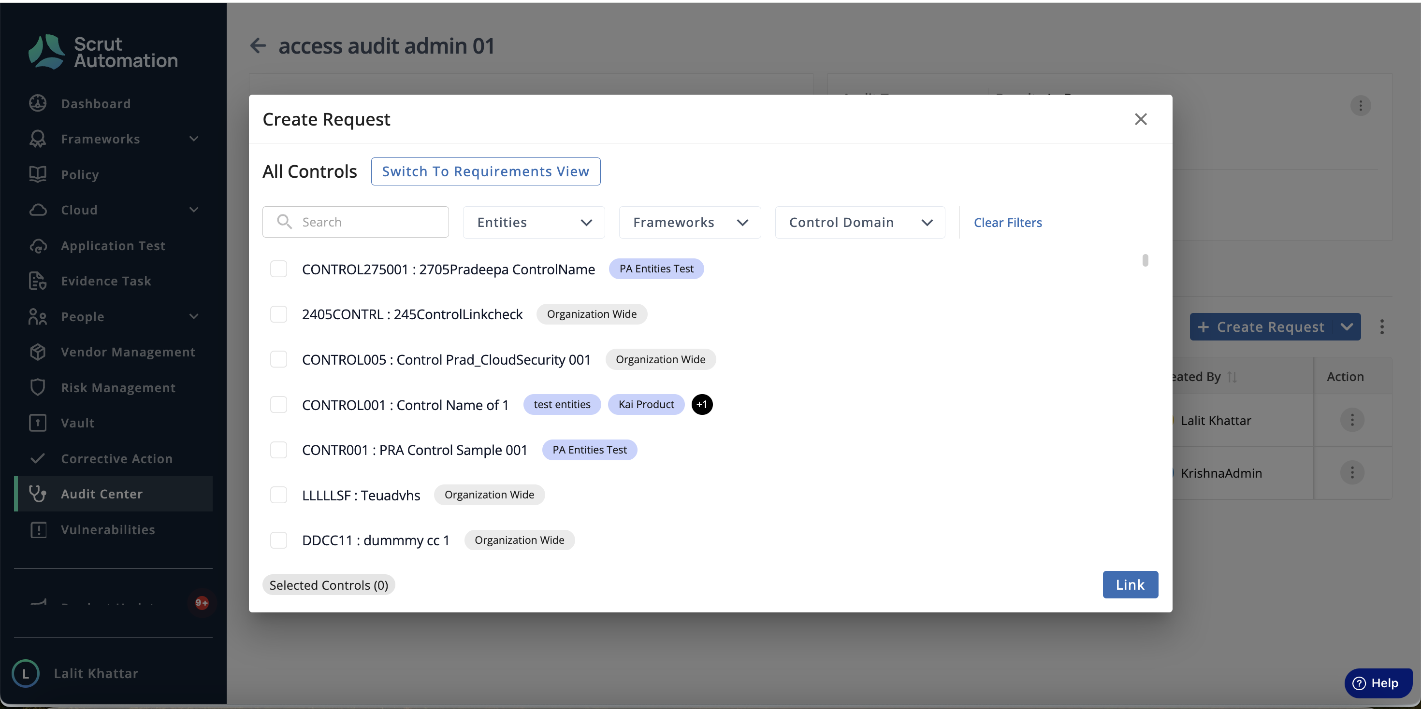Click the Search controls input field
1421x709 pixels.
pyautogui.click(x=355, y=222)
